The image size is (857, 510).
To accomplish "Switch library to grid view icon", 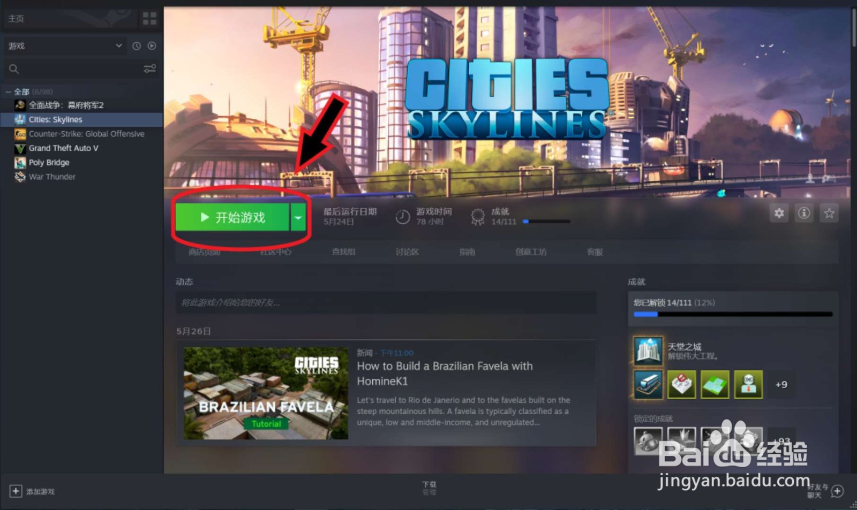I will (149, 19).
